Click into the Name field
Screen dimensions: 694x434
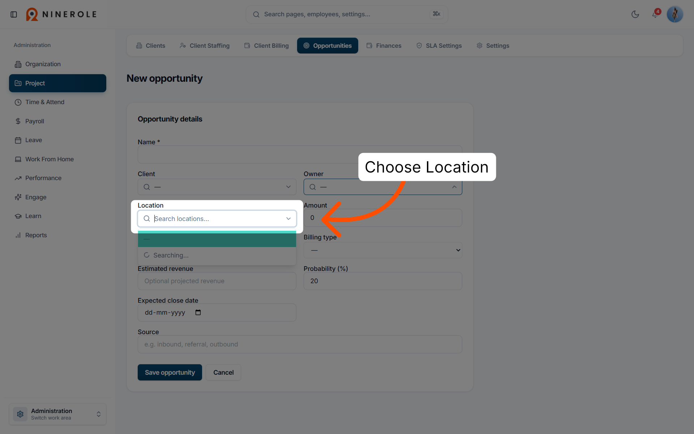(x=300, y=155)
